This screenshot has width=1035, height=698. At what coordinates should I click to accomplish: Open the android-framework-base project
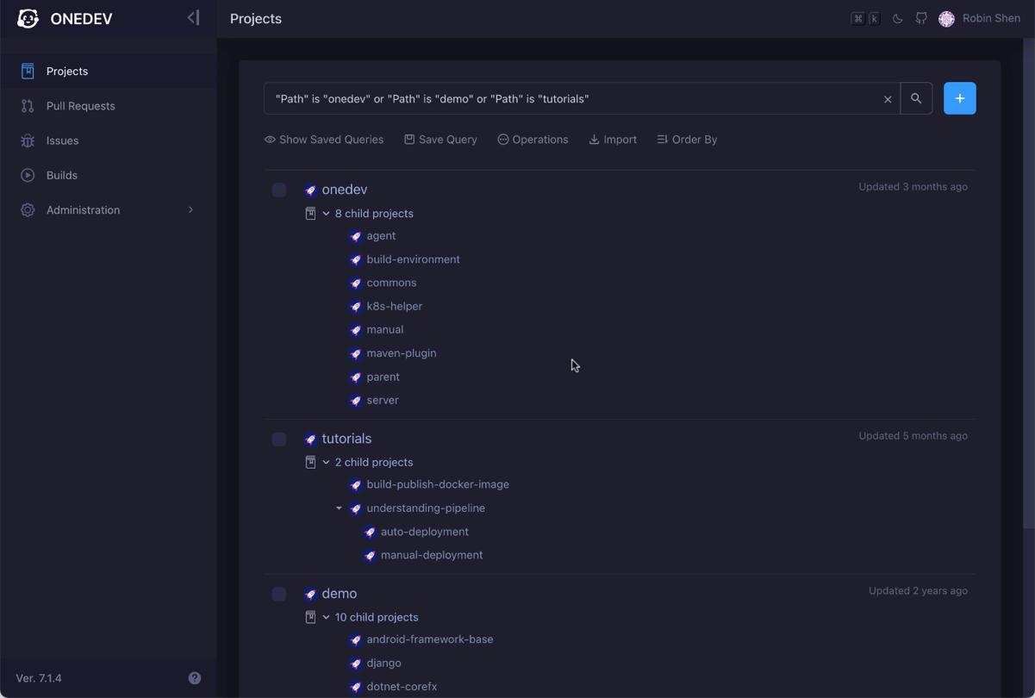(x=430, y=639)
